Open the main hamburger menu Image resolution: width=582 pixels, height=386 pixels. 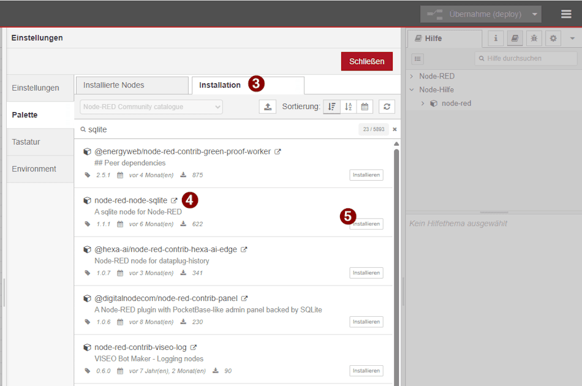coord(566,13)
